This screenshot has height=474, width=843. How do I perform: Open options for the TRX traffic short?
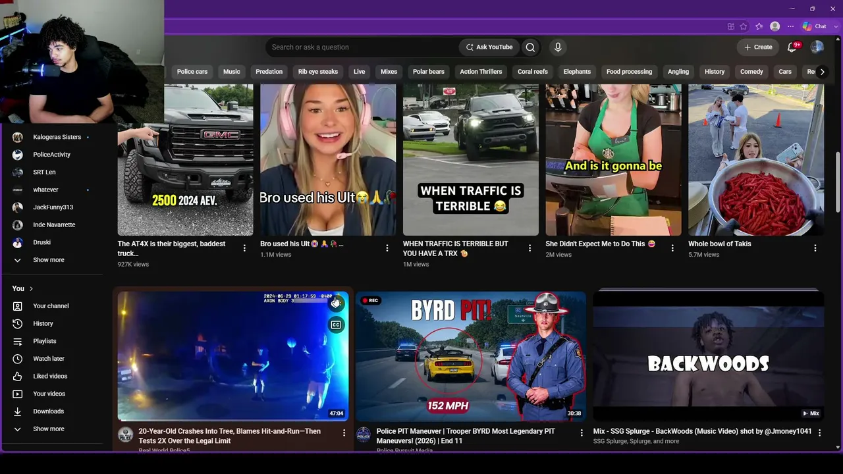[530, 248]
